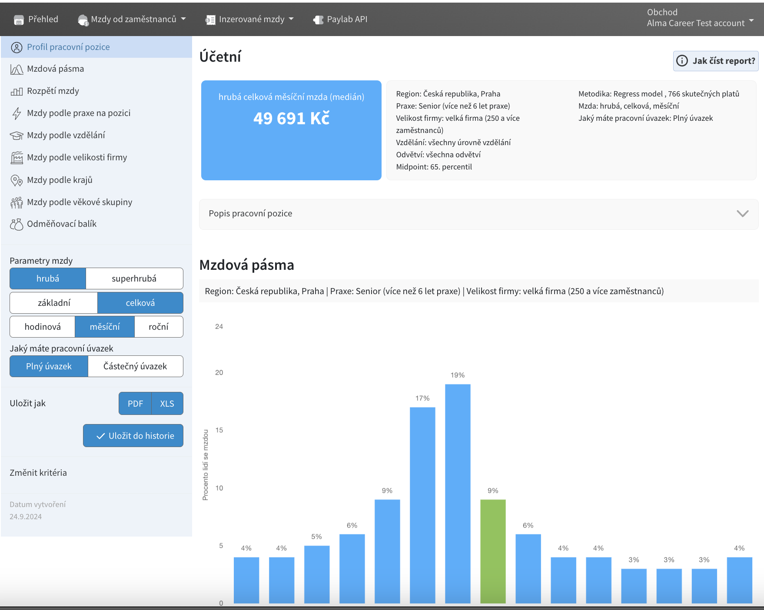Select hrubá salary parameter
Viewport: 764px width, 610px height.
pyautogui.click(x=48, y=278)
